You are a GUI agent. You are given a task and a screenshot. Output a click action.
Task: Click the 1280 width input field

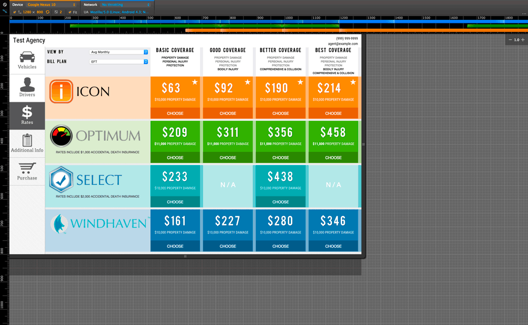coord(27,12)
